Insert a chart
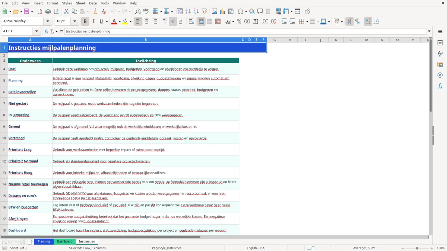 tap(223, 12)
